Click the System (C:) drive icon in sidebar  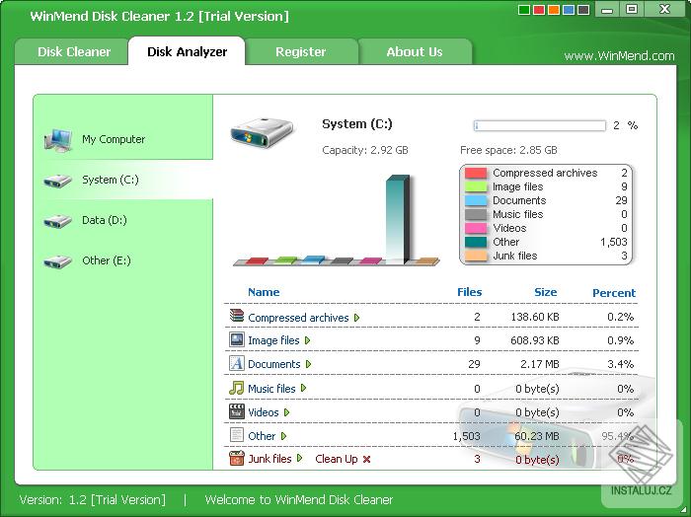click(x=57, y=181)
